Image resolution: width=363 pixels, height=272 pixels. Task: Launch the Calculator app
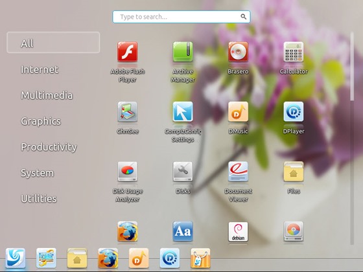coord(293,52)
